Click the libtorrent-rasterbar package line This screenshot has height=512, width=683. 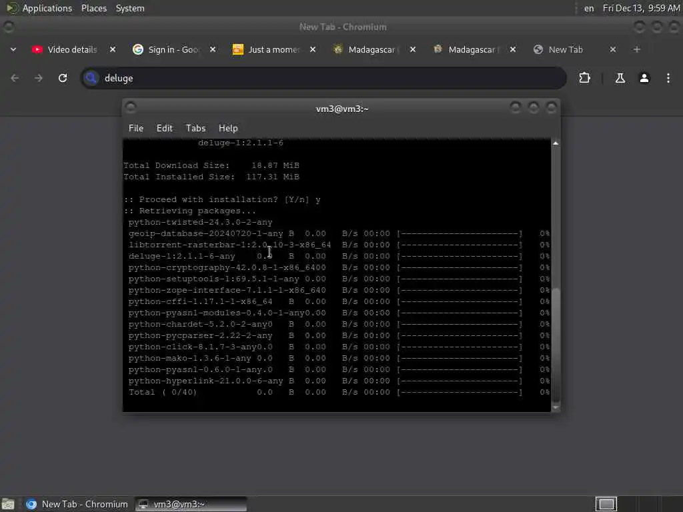(x=338, y=245)
